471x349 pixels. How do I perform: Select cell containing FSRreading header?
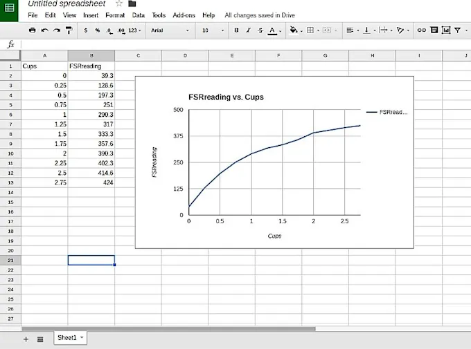(x=91, y=66)
